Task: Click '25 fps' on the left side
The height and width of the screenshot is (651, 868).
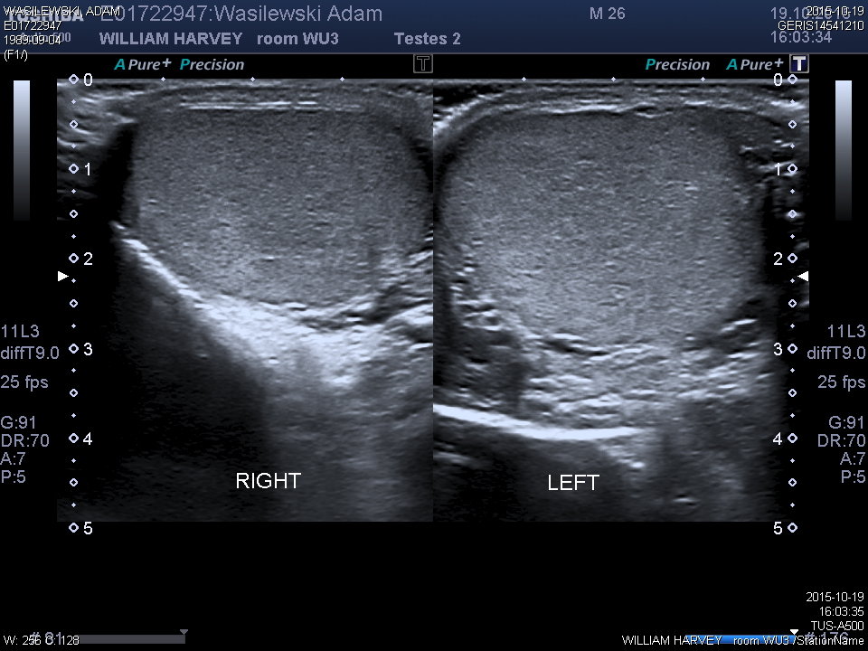Action: tap(24, 382)
